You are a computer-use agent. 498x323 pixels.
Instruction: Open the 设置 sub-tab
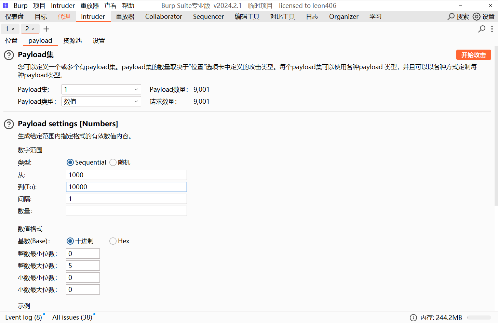[99, 40]
